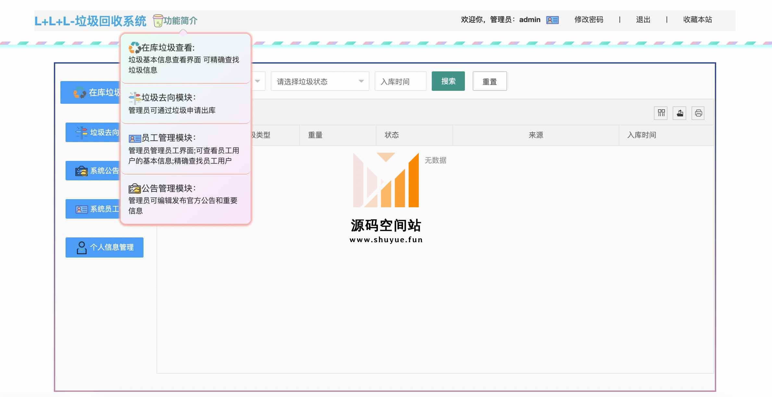Click the admin ID card icon in header

[552, 20]
